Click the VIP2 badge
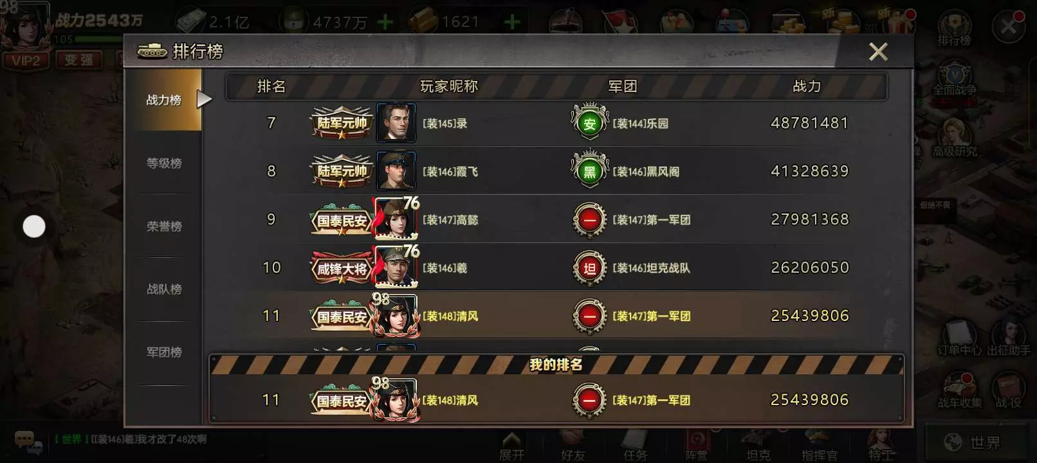This screenshot has width=1037, height=463. (x=26, y=60)
